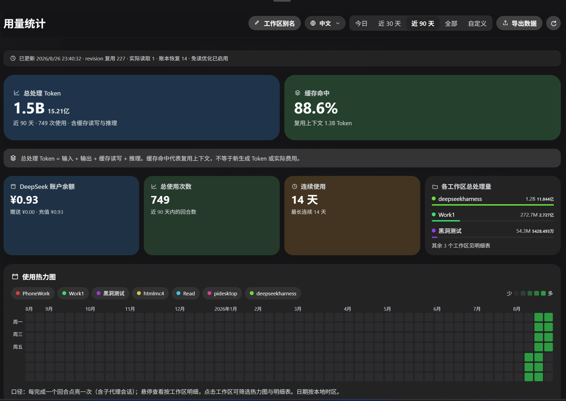The width and height of the screenshot is (566, 401).
Task: Select the 全部 range tab
Action: point(451,23)
